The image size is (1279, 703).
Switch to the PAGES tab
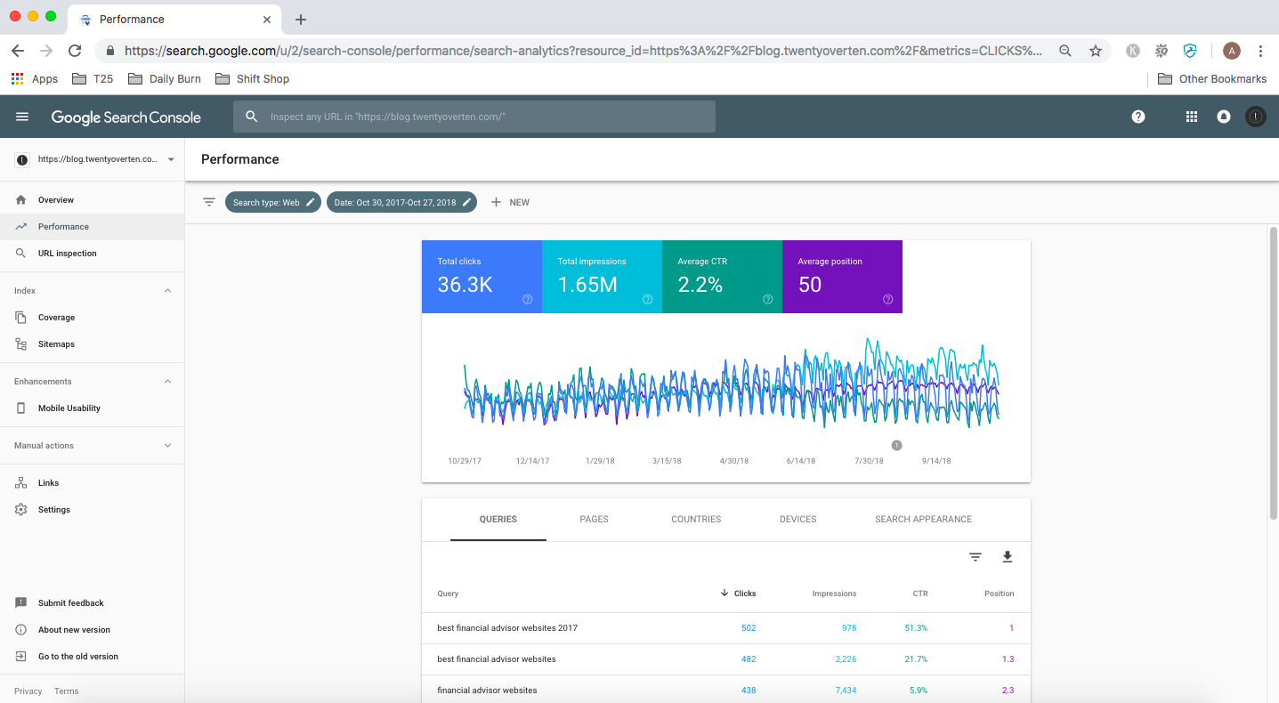click(x=594, y=519)
